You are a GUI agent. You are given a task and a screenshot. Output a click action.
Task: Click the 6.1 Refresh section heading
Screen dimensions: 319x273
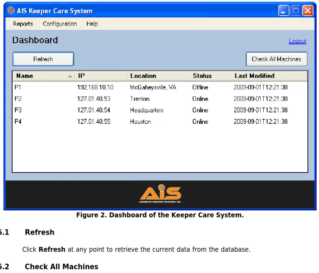27,232
